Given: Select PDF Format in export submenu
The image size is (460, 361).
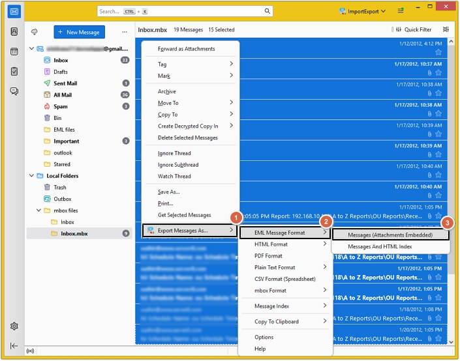Looking at the screenshot, I should coord(268,256).
